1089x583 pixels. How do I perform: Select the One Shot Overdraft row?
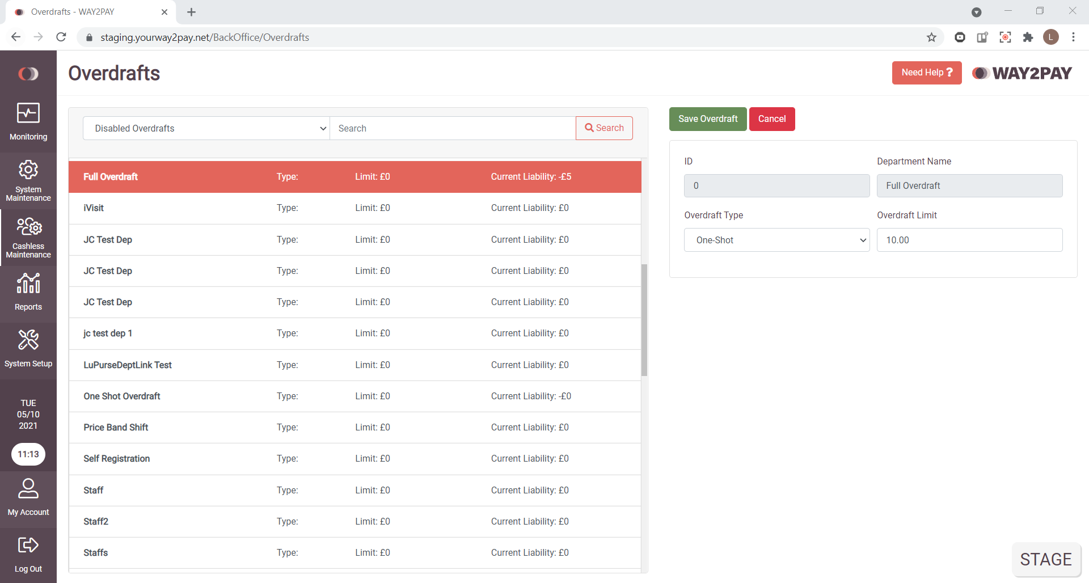click(354, 396)
